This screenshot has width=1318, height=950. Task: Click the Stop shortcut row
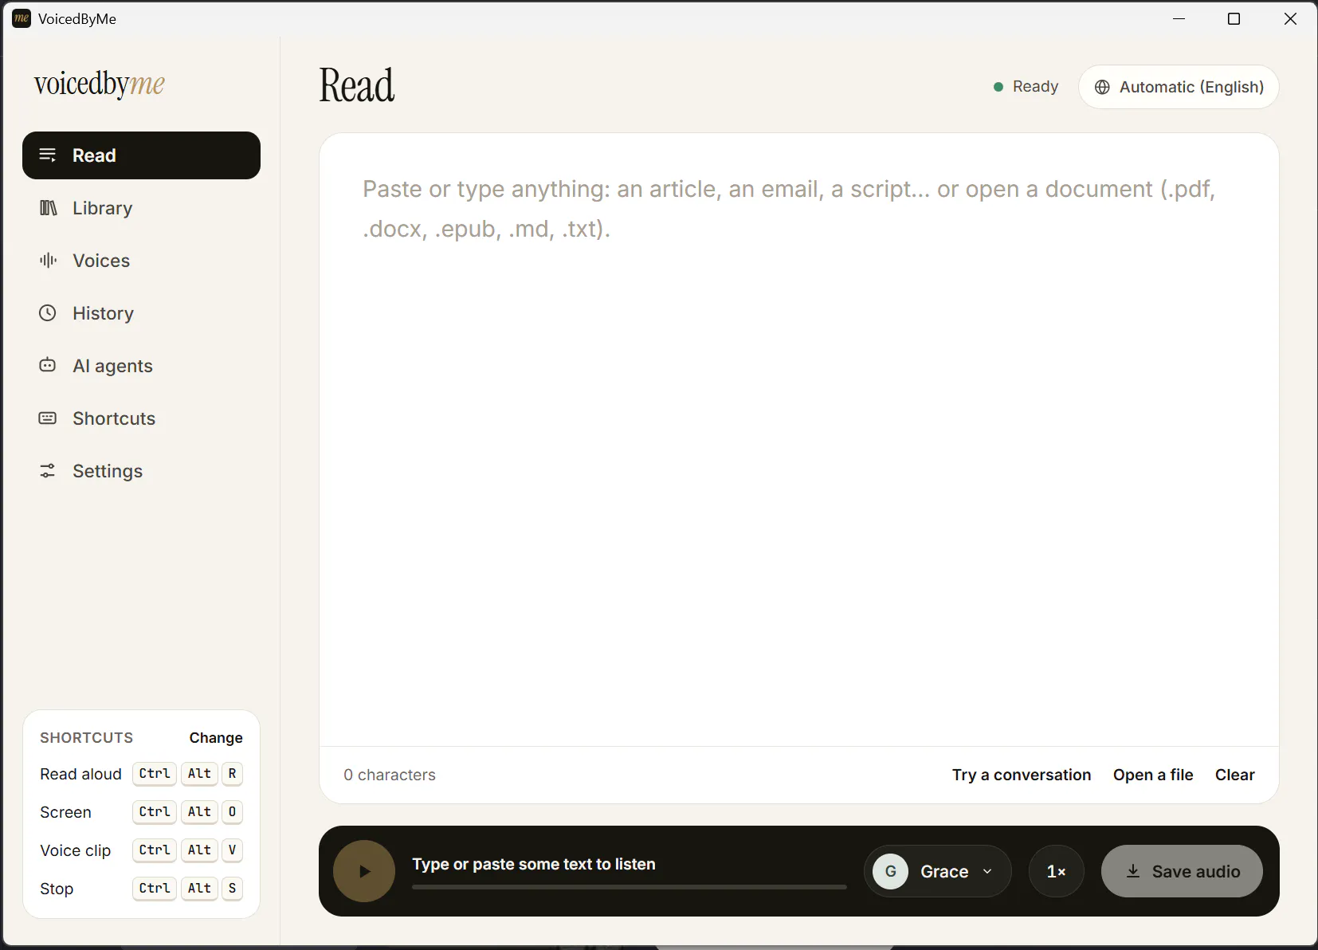click(x=141, y=889)
